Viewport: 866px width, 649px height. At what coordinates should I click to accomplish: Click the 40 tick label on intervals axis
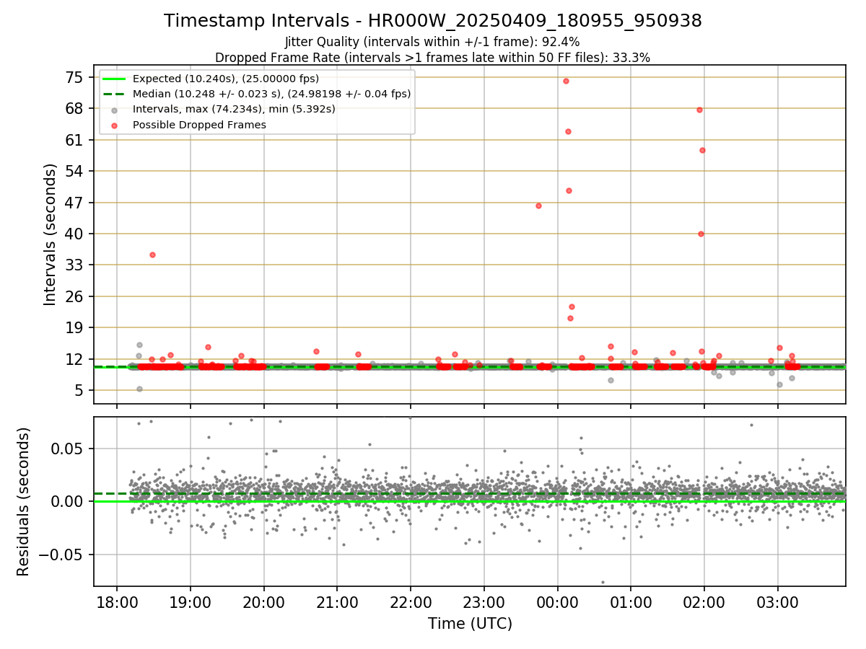tap(75, 234)
